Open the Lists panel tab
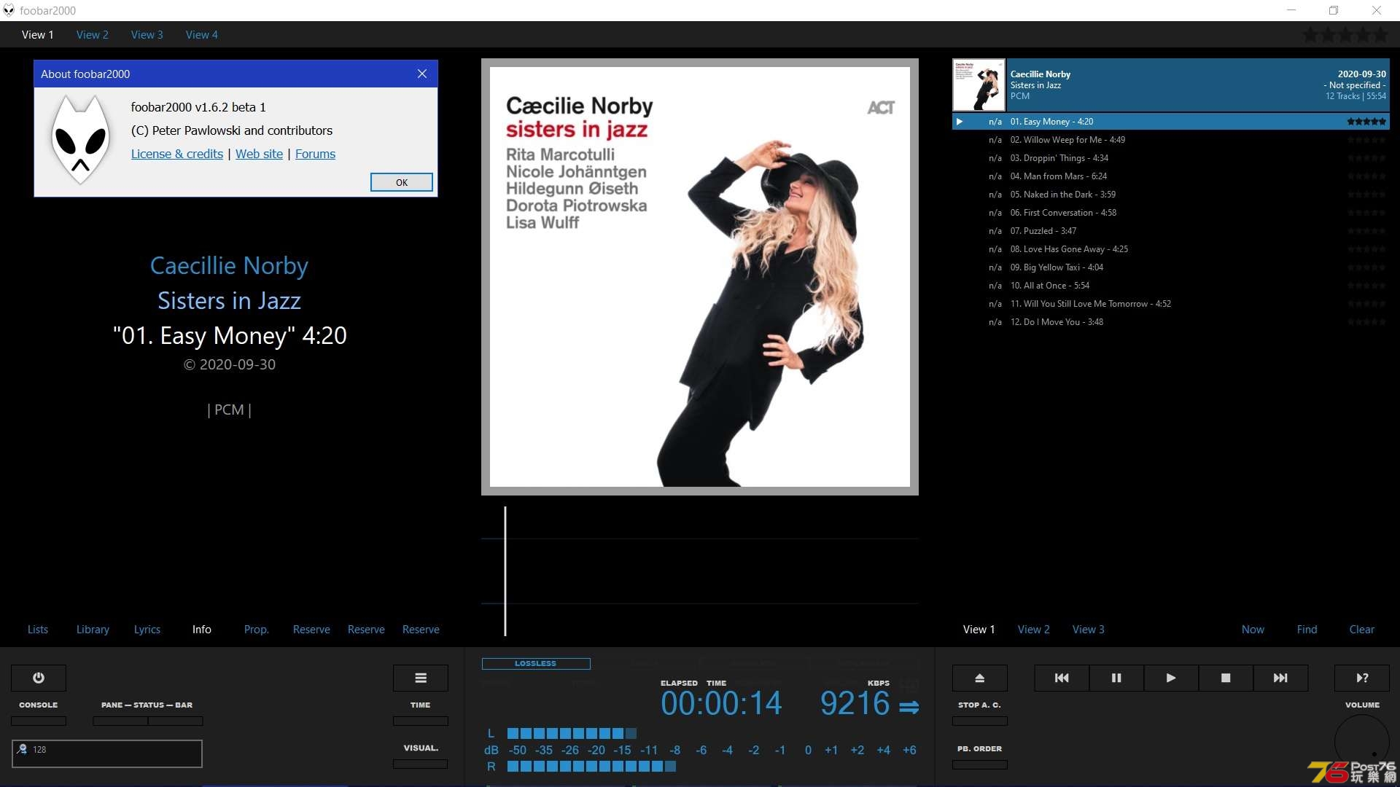 click(x=38, y=630)
